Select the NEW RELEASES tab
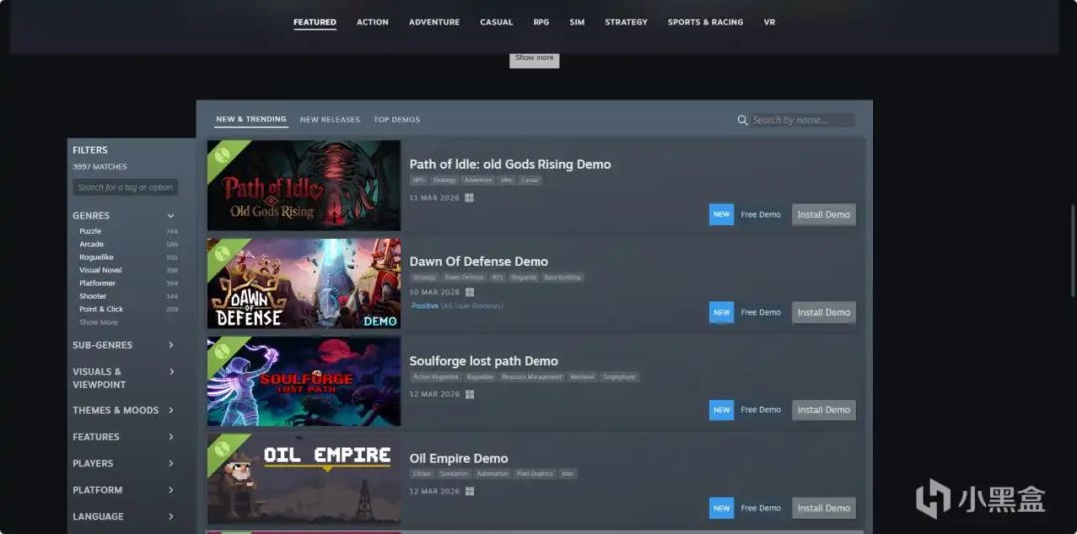The height and width of the screenshot is (534, 1077). [330, 119]
